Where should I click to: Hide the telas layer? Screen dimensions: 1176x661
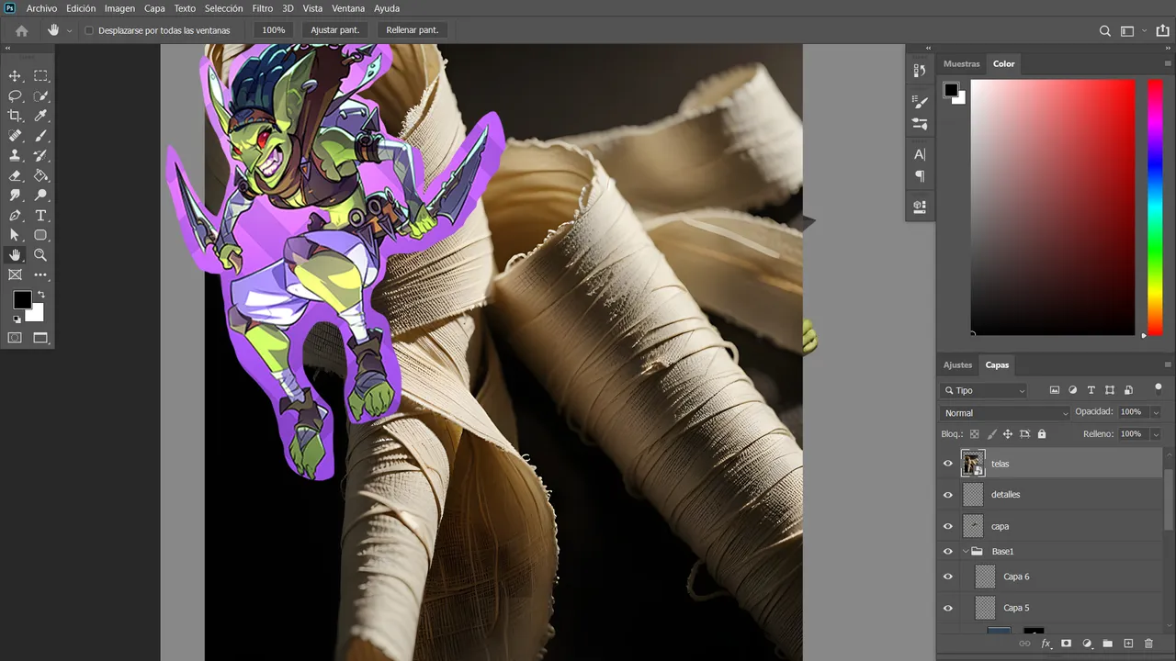click(x=948, y=464)
